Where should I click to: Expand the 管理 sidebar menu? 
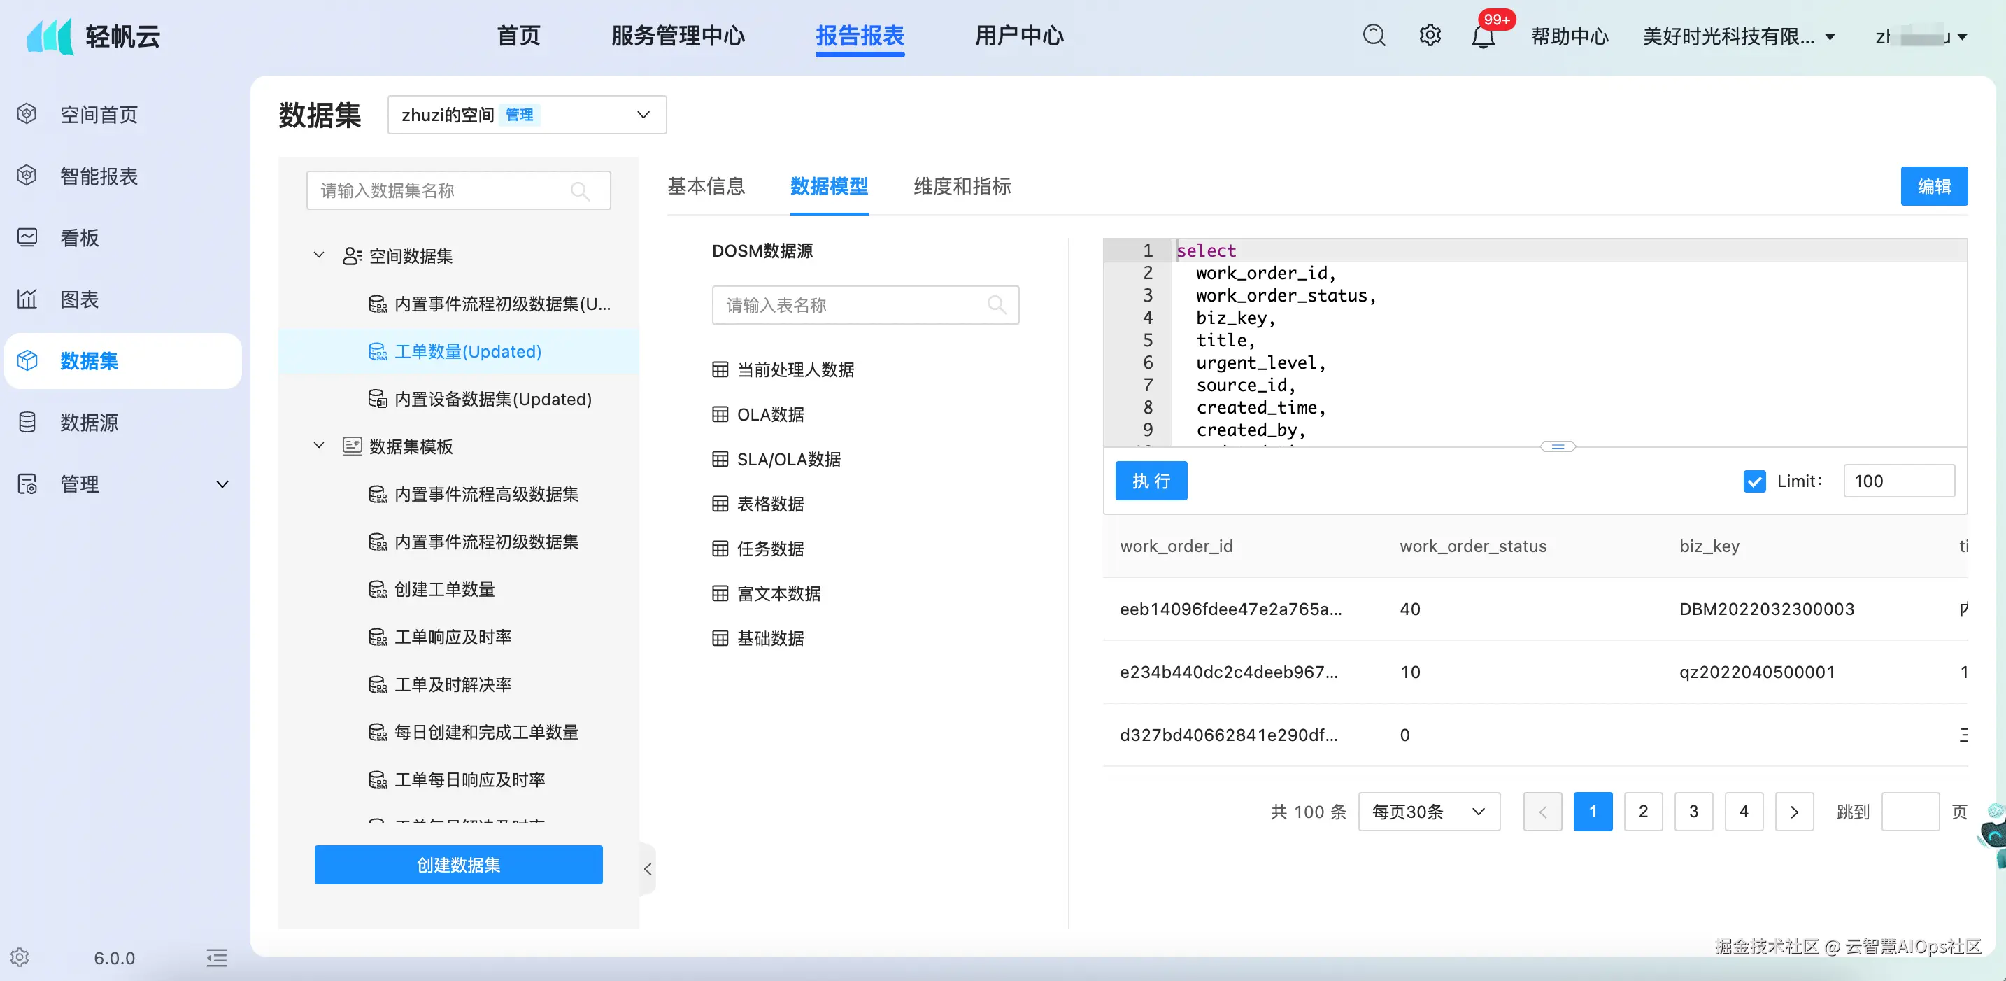click(x=222, y=484)
